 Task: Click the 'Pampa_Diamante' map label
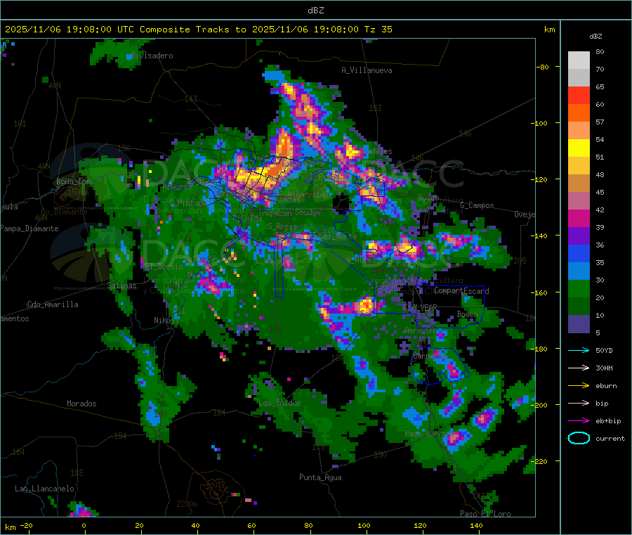click(x=29, y=228)
